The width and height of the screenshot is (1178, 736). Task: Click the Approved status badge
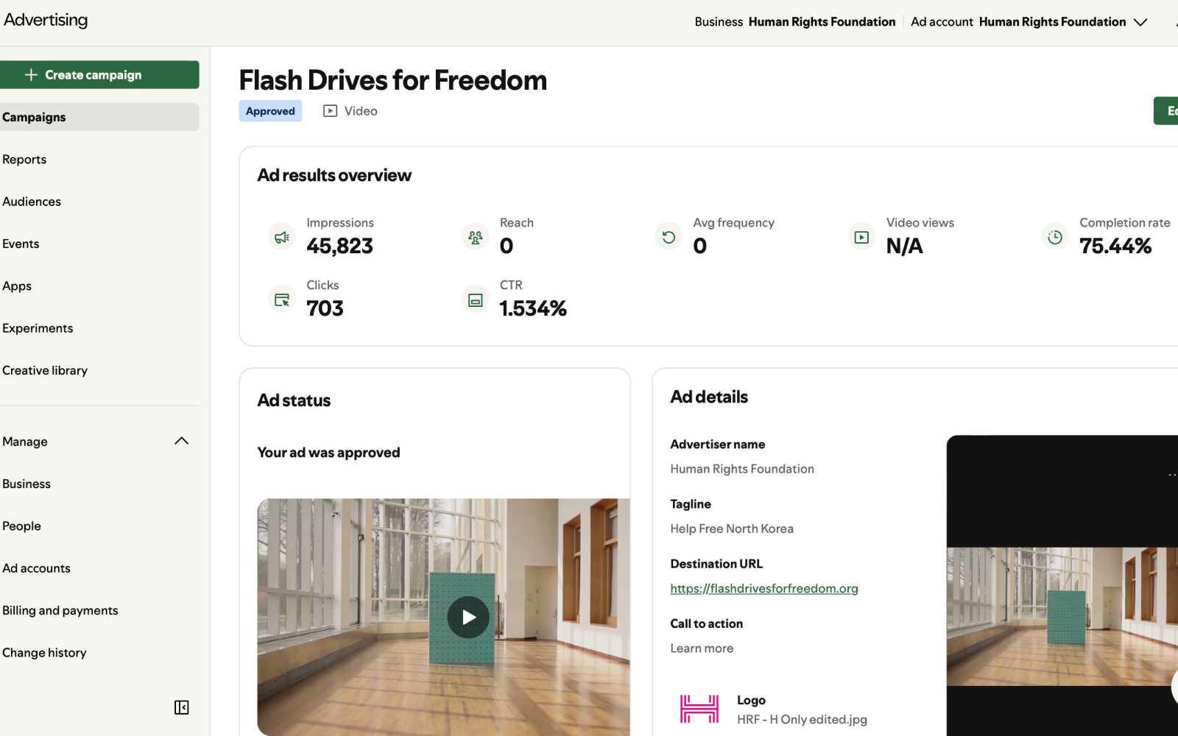pyautogui.click(x=270, y=111)
